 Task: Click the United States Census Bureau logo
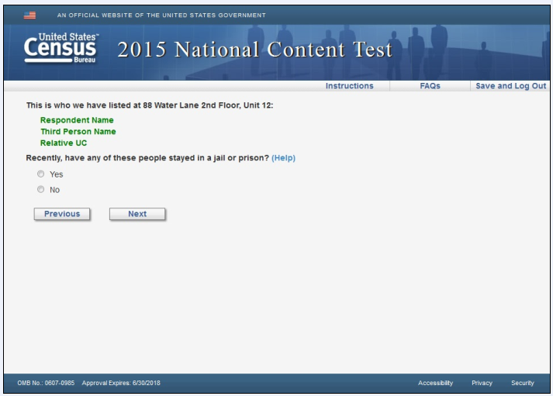(61, 48)
